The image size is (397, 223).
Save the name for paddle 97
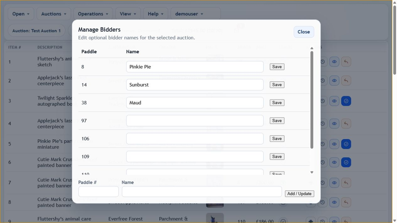277,121
